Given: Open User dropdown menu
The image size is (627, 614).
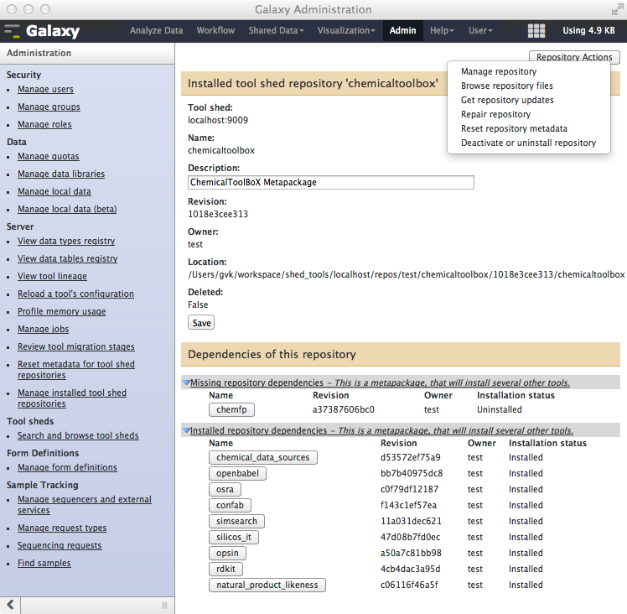Looking at the screenshot, I should [x=480, y=30].
